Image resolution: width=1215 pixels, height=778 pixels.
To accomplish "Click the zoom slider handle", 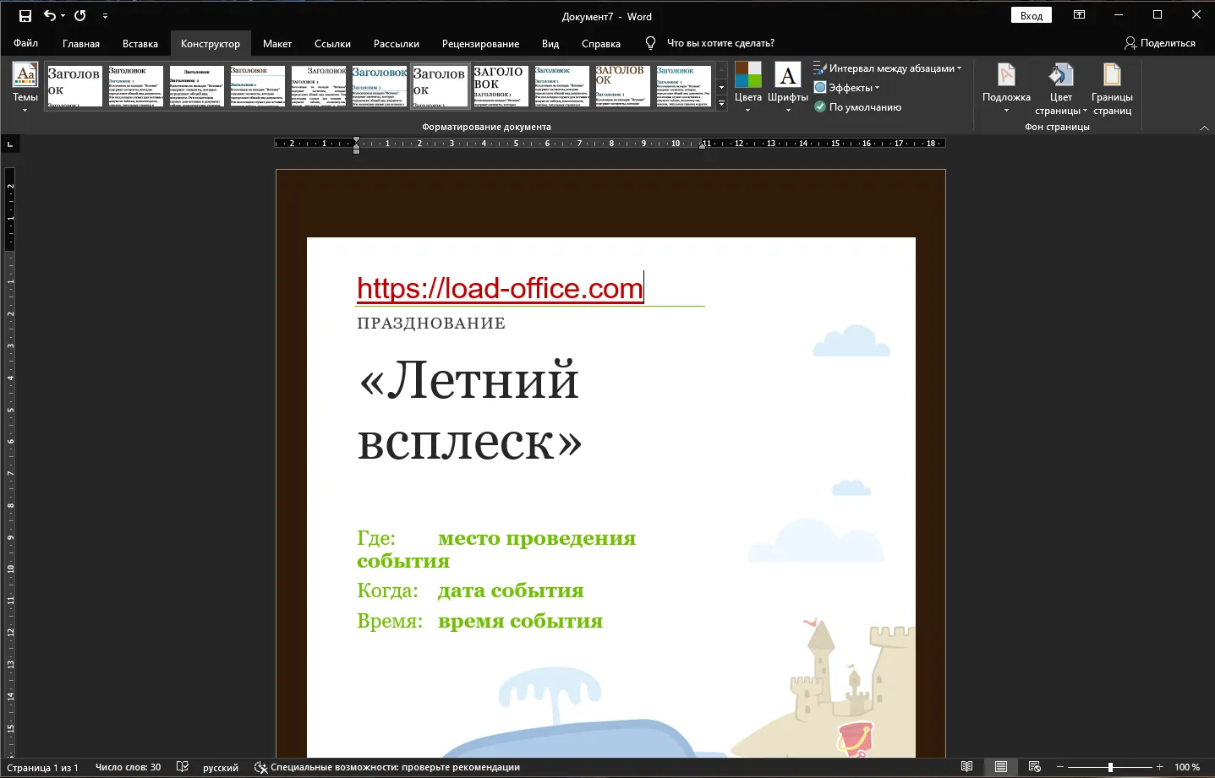I will (1110, 767).
